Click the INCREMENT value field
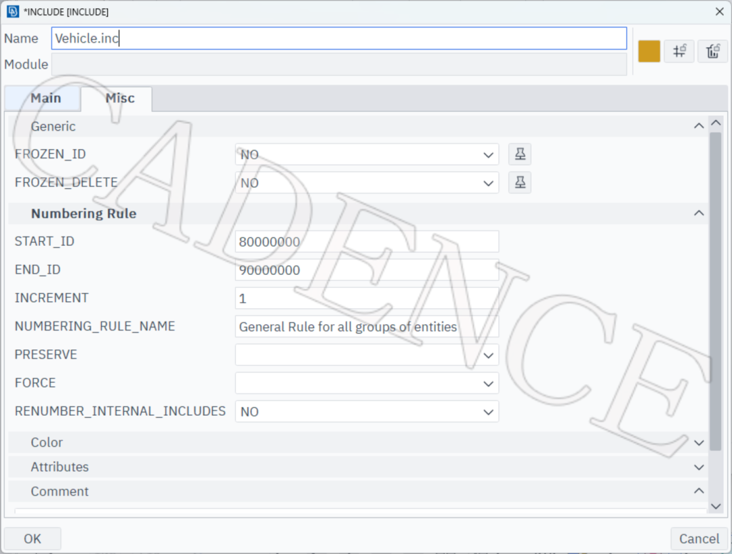 [x=367, y=299]
